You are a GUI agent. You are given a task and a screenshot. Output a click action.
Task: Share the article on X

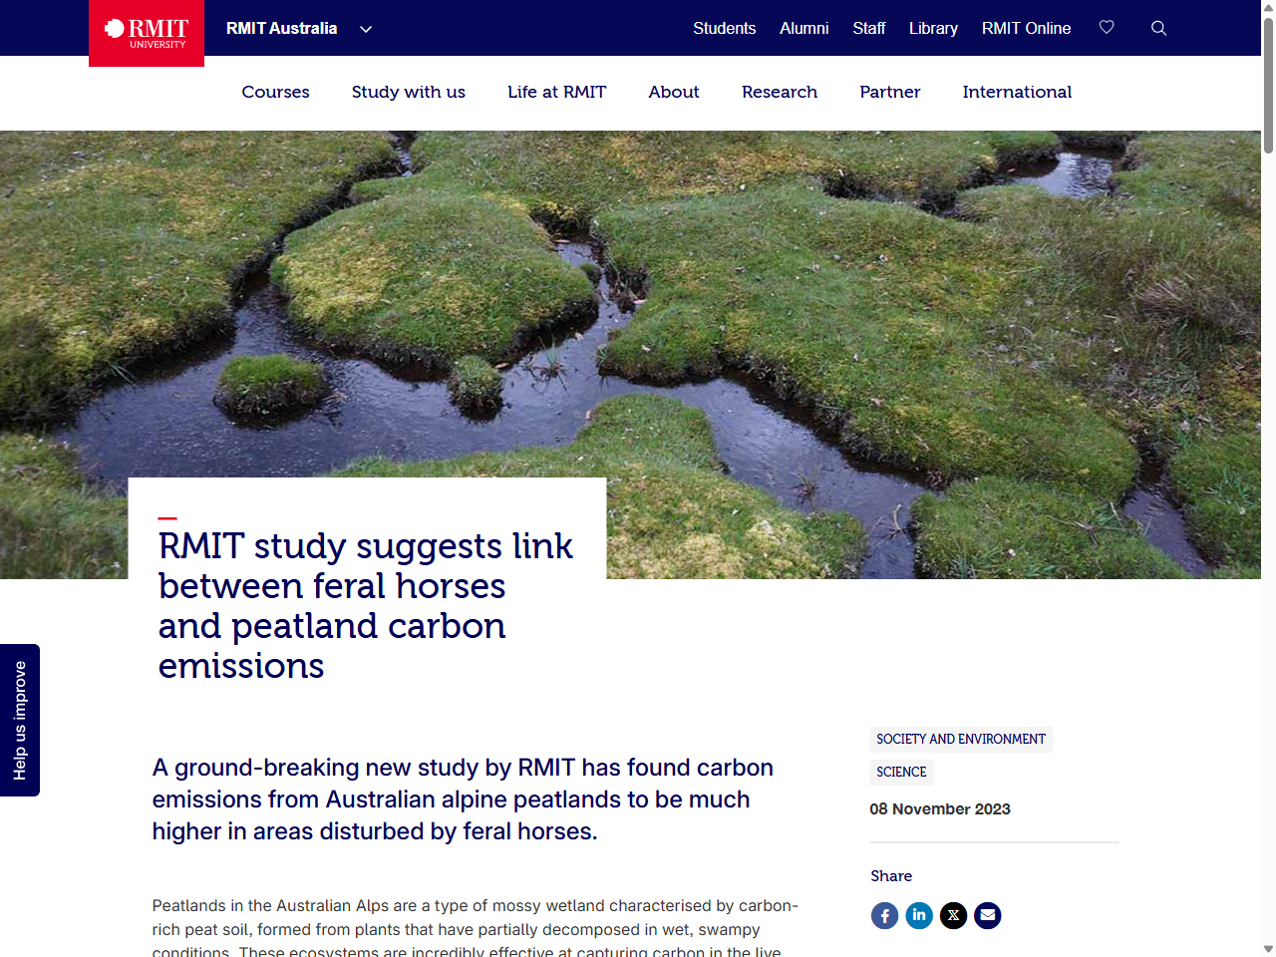click(x=953, y=915)
